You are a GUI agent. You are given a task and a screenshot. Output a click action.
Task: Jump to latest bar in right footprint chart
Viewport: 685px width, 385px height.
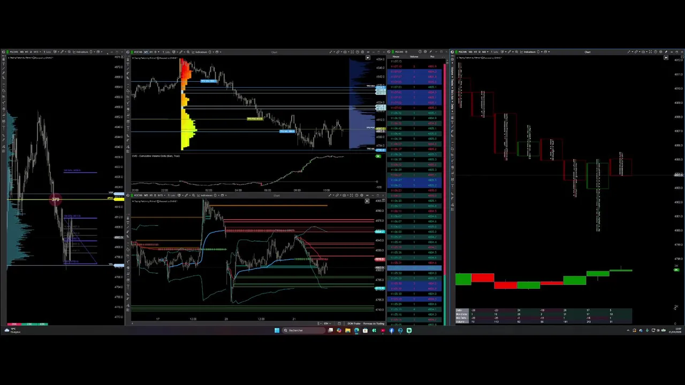[666, 57]
